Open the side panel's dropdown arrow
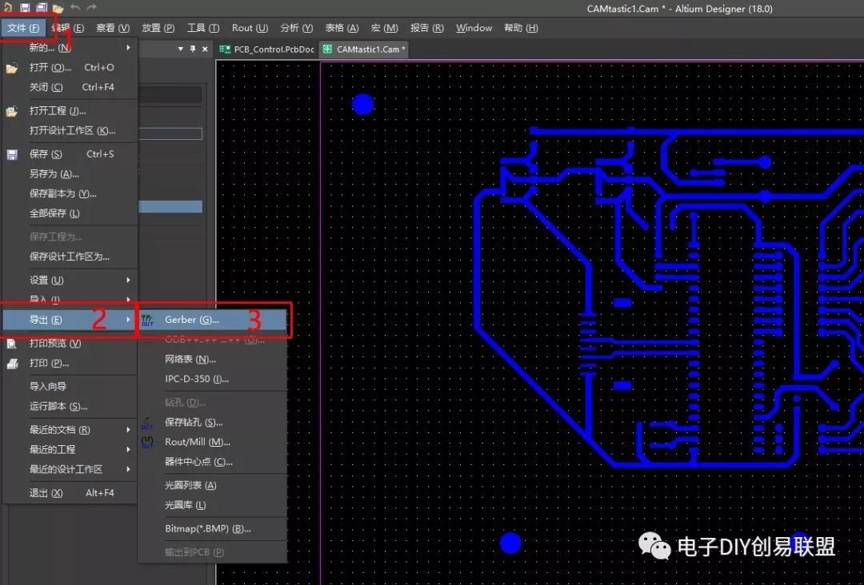The height and width of the screenshot is (585, 864). pyautogui.click(x=180, y=49)
